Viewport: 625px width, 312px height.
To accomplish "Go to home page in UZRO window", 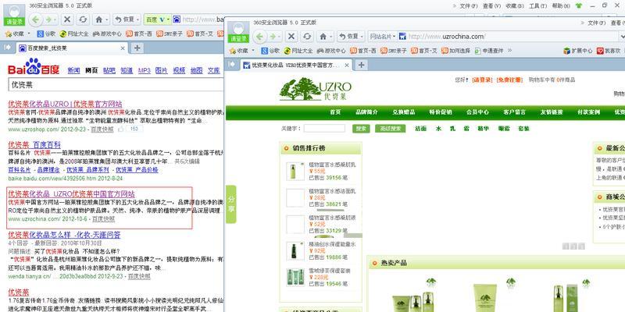I will coord(323,36).
